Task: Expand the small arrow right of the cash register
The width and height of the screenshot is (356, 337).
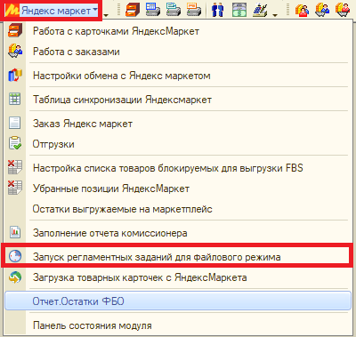Action: coord(275,15)
